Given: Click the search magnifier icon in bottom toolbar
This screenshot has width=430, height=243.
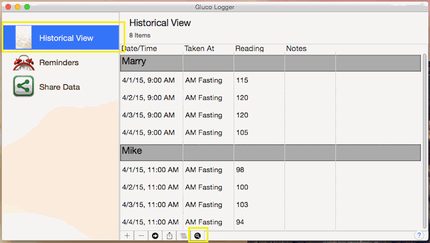Looking at the screenshot, I should click(197, 235).
